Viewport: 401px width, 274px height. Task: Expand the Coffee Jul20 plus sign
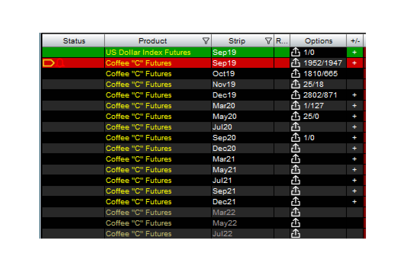tap(354, 127)
